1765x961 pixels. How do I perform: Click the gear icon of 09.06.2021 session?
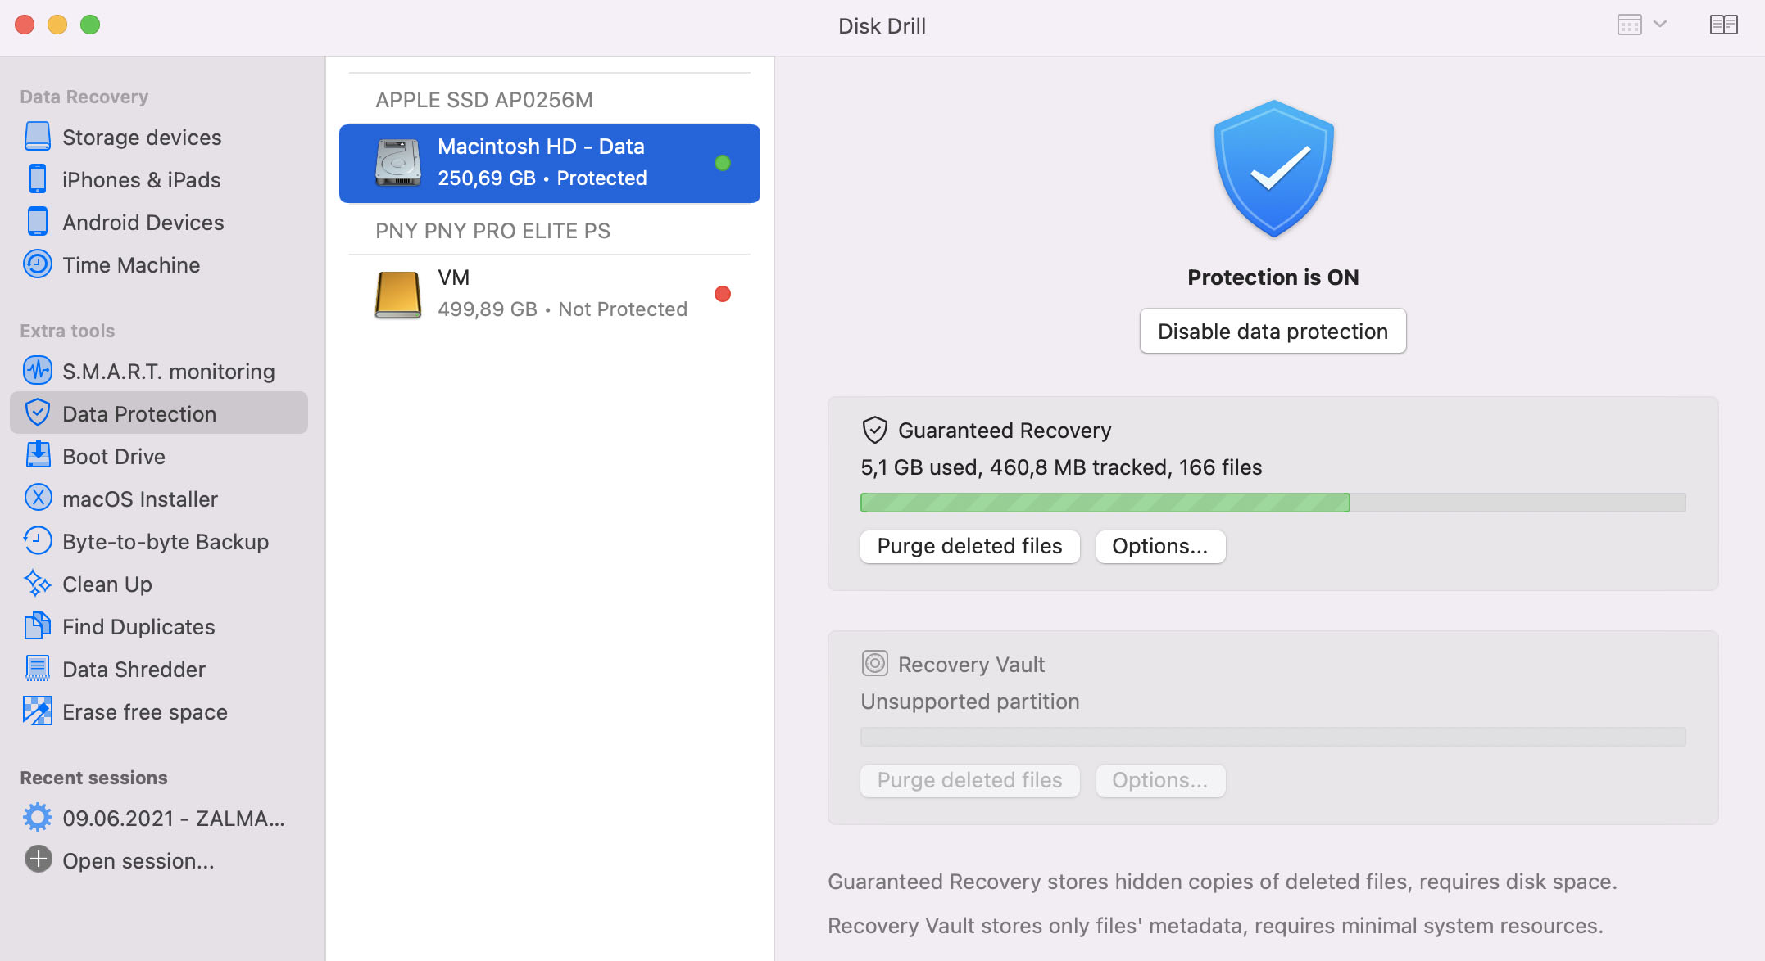38,818
